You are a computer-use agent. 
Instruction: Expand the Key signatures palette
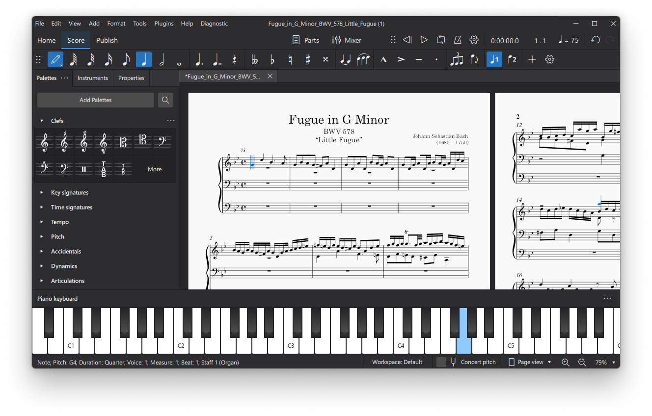coord(71,192)
